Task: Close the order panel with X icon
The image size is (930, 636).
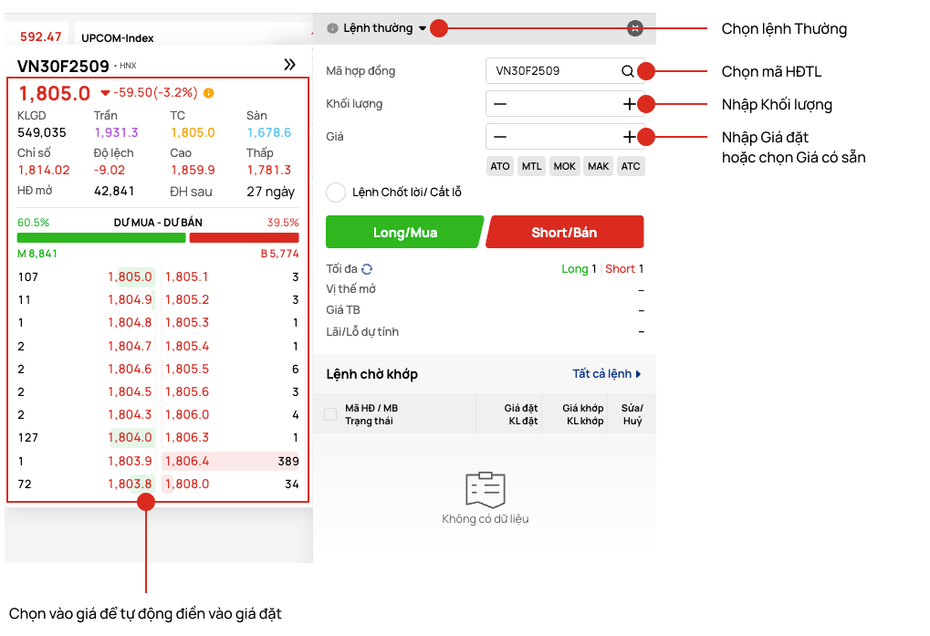Action: tap(635, 28)
